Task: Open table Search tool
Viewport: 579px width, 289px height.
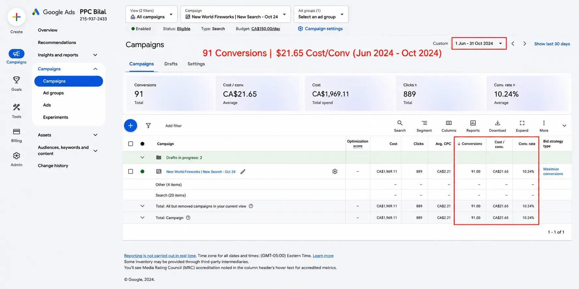Action: pos(400,126)
